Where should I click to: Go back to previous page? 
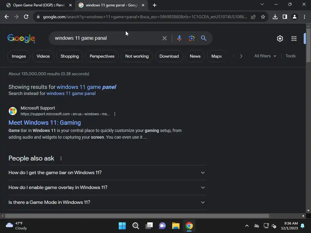click(x=7, y=17)
